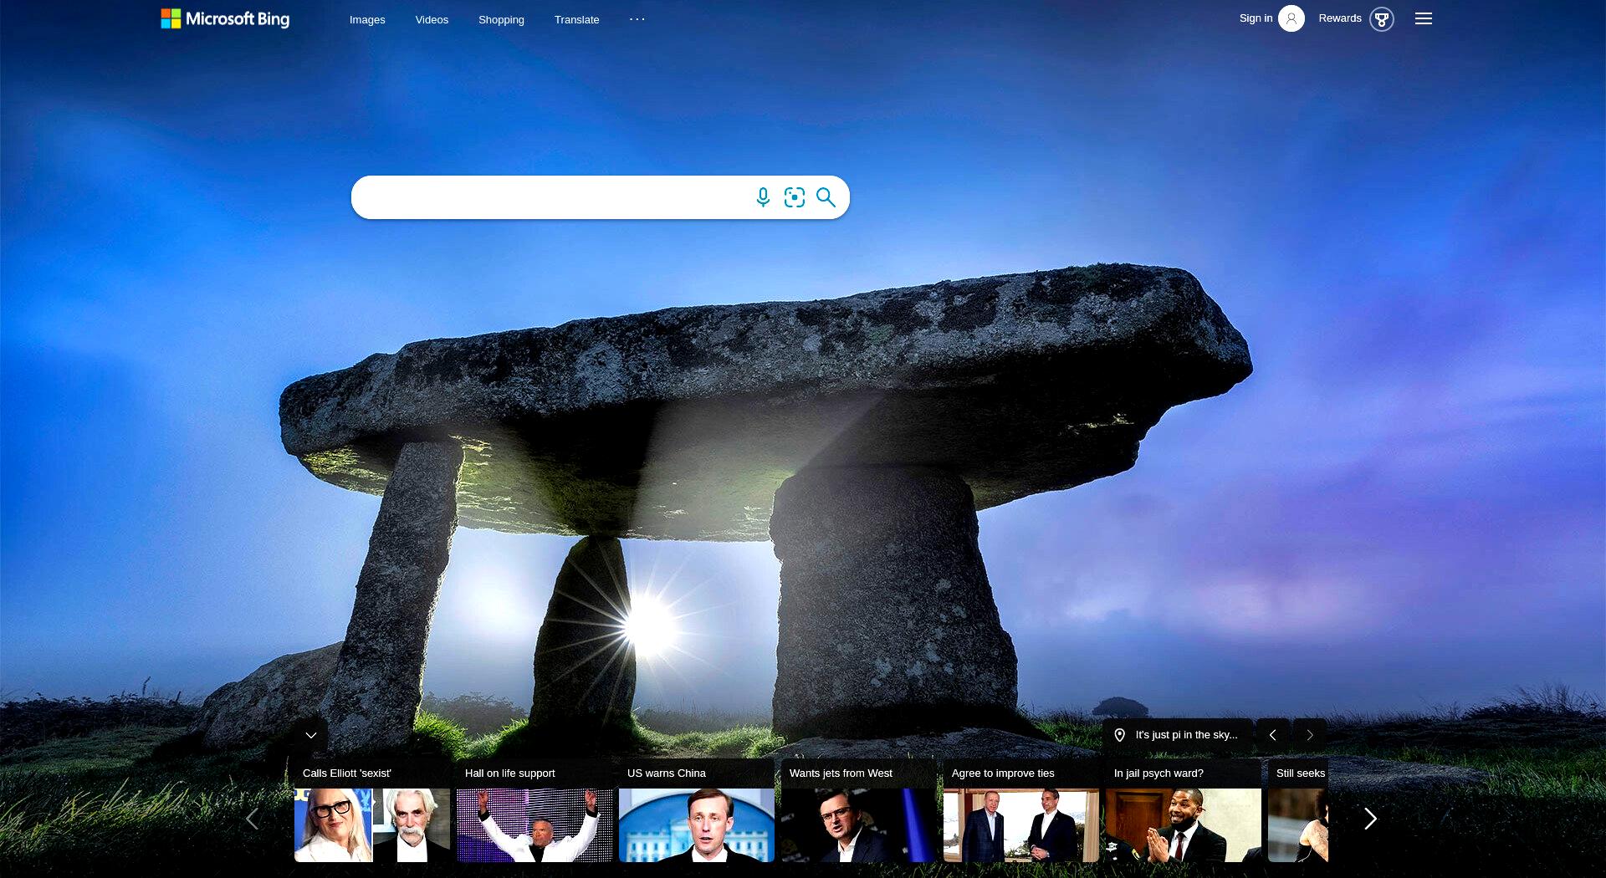The height and width of the screenshot is (878, 1606).
Task: Show more options via the ellipsis menu
Action: (x=637, y=18)
